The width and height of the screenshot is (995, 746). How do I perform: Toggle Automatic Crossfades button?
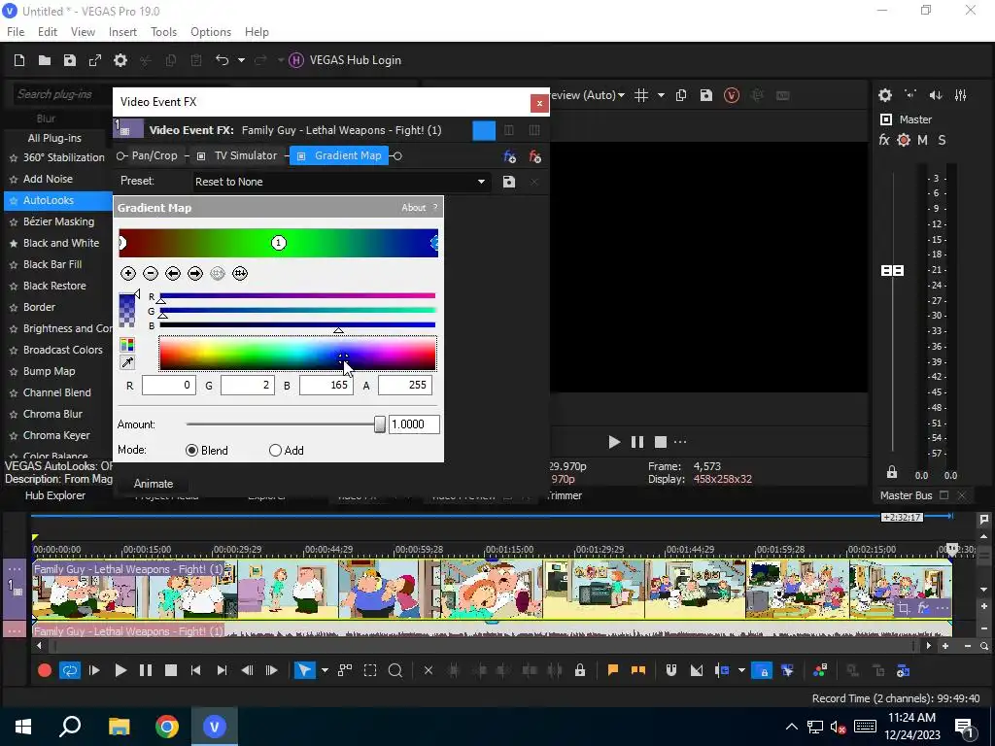click(696, 670)
